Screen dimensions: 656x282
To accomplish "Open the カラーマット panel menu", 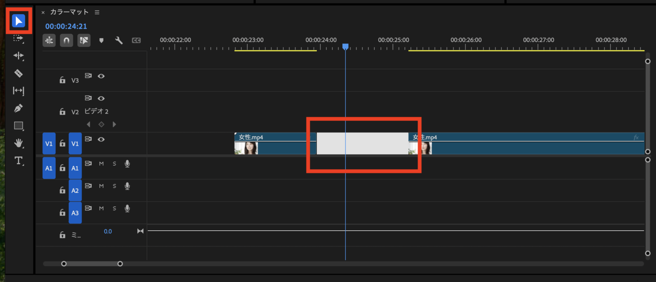I will click(x=97, y=12).
